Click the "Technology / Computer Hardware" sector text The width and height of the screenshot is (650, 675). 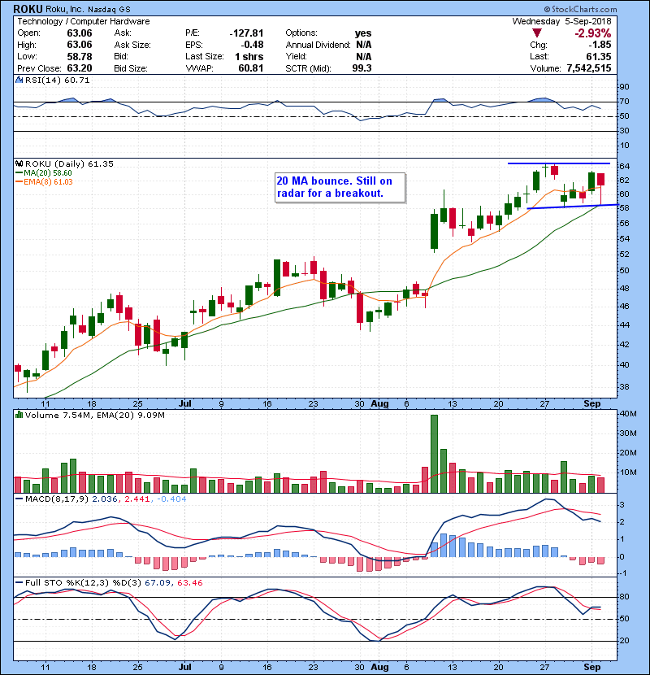[x=84, y=21]
